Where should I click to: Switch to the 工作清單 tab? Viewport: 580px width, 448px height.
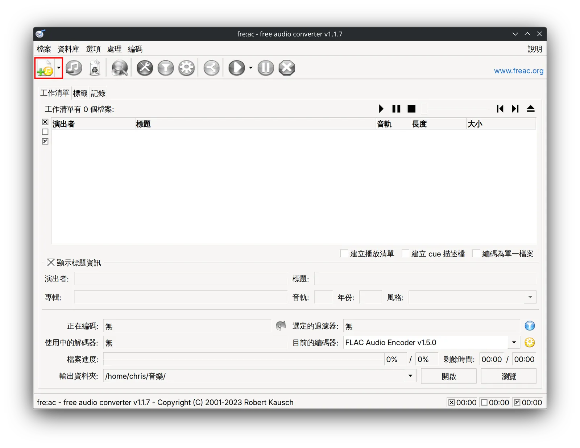[55, 93]
